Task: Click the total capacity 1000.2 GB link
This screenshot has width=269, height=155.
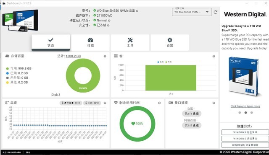Action: (73, 56)
